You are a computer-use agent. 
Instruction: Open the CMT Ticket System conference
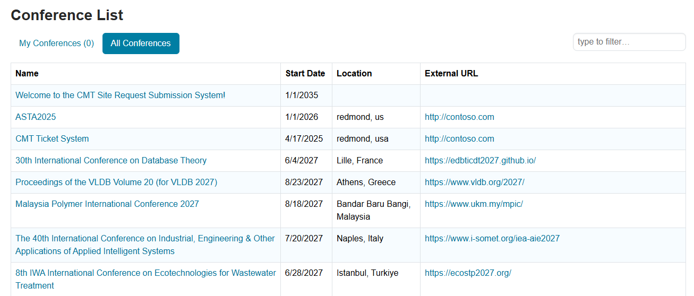point(52,139)
